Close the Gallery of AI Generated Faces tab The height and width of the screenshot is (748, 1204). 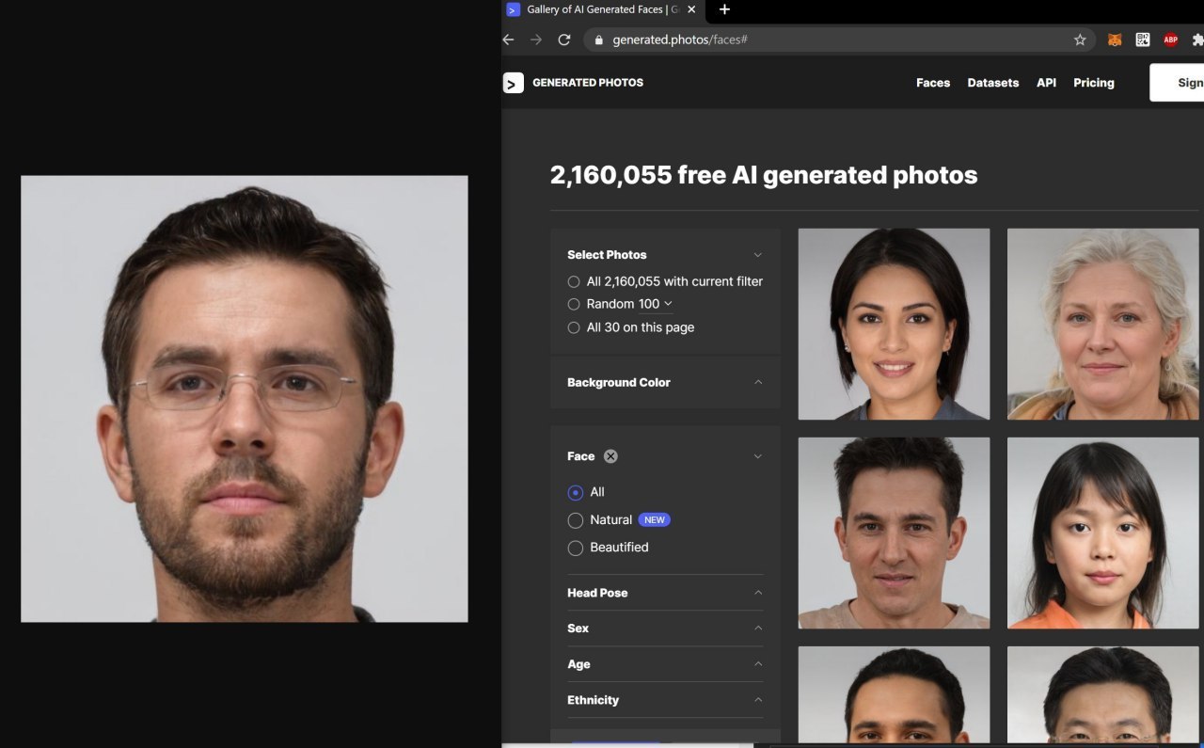coord(691,9)
